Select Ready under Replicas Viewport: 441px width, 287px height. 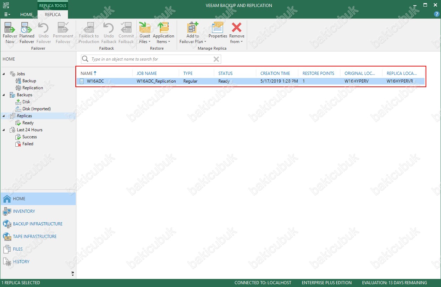pos(28,123)
